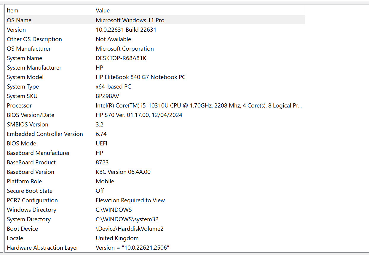
Task: Select the Boot Device row
Action: [156, 229]
